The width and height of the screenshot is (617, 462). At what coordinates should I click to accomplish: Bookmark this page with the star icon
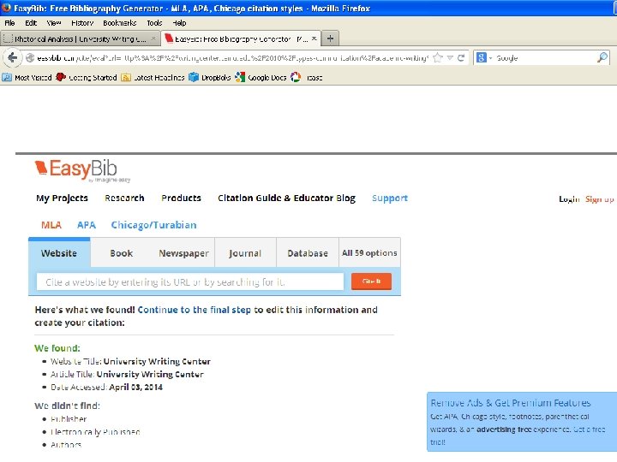tap(437, 58)
